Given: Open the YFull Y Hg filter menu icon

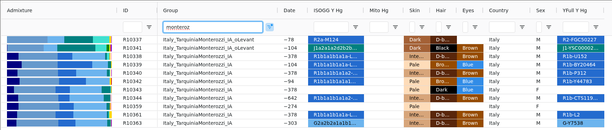Looking at the screenshot, I should (596, 27).
